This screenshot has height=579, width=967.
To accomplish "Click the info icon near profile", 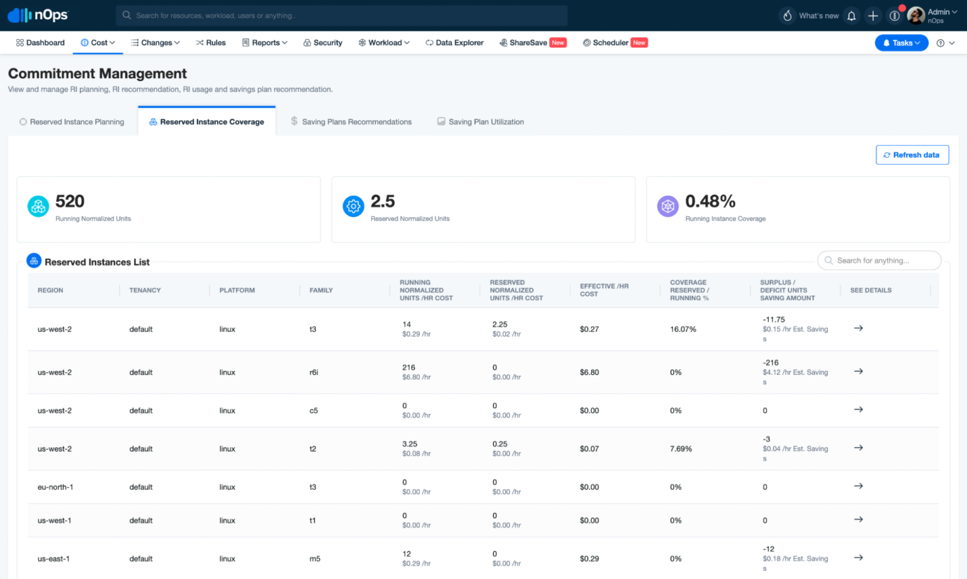I will [x=895, y=15].
